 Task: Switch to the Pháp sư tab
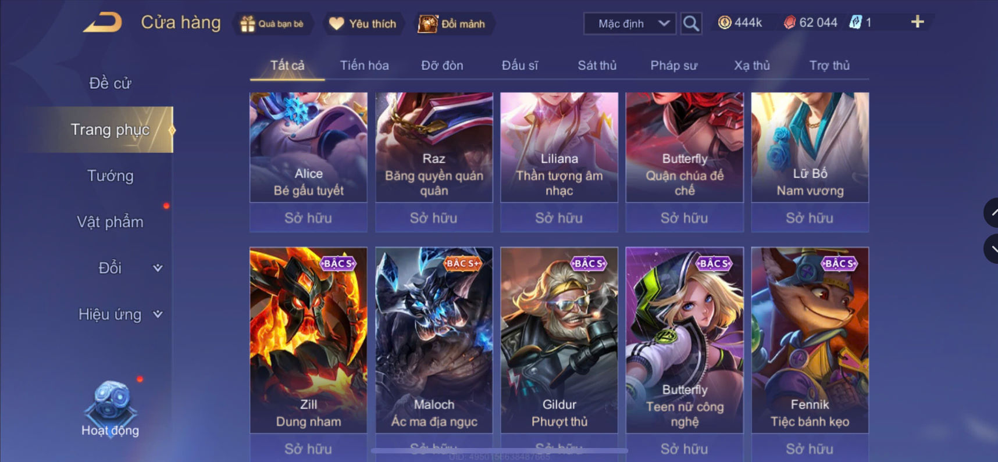tap(673, 66)
